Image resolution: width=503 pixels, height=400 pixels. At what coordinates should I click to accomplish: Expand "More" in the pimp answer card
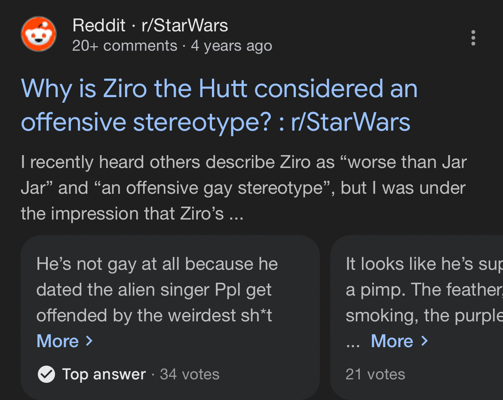tap(392, 341)
